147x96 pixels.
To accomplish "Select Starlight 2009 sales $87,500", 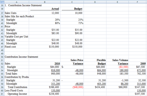I will coord(141,67).
